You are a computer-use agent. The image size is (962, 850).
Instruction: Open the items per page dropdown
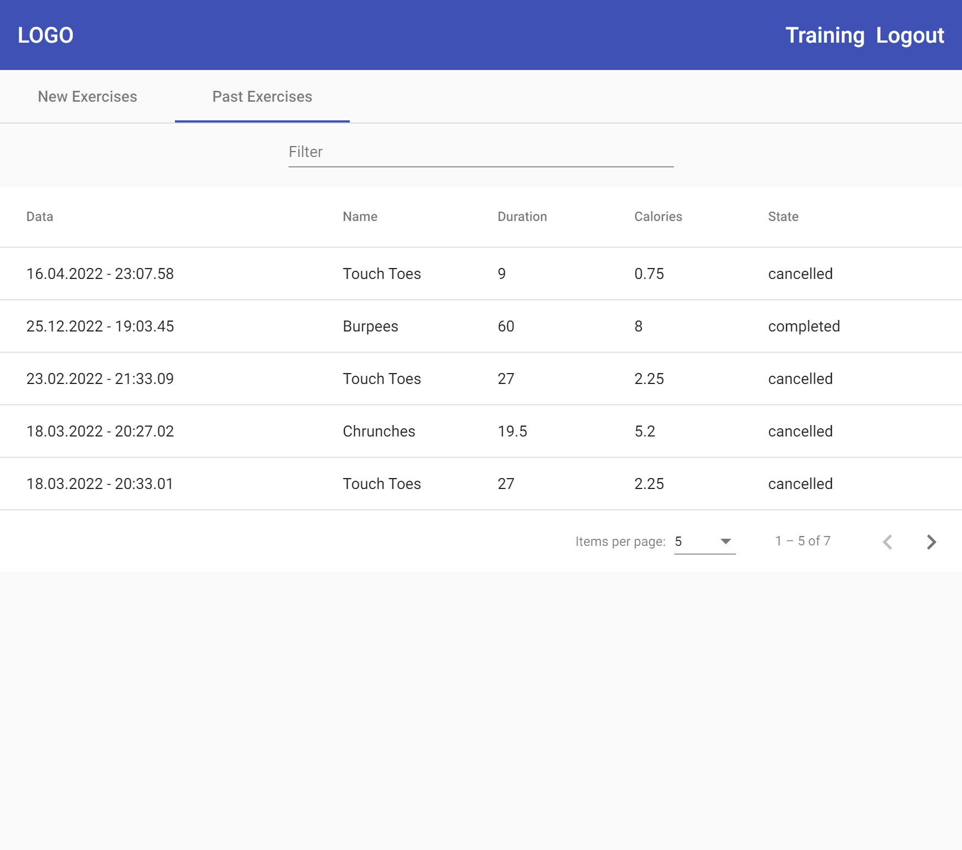tap(705, 542)
